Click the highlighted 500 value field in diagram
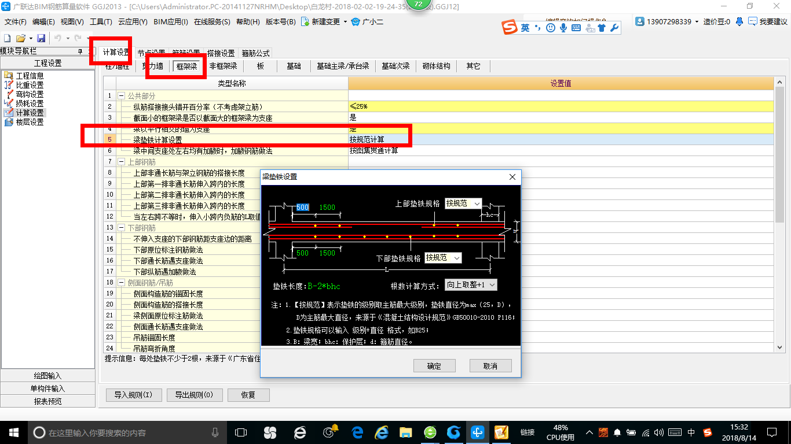This screenshot has height=444, width=791. click(x=303, y=208)
